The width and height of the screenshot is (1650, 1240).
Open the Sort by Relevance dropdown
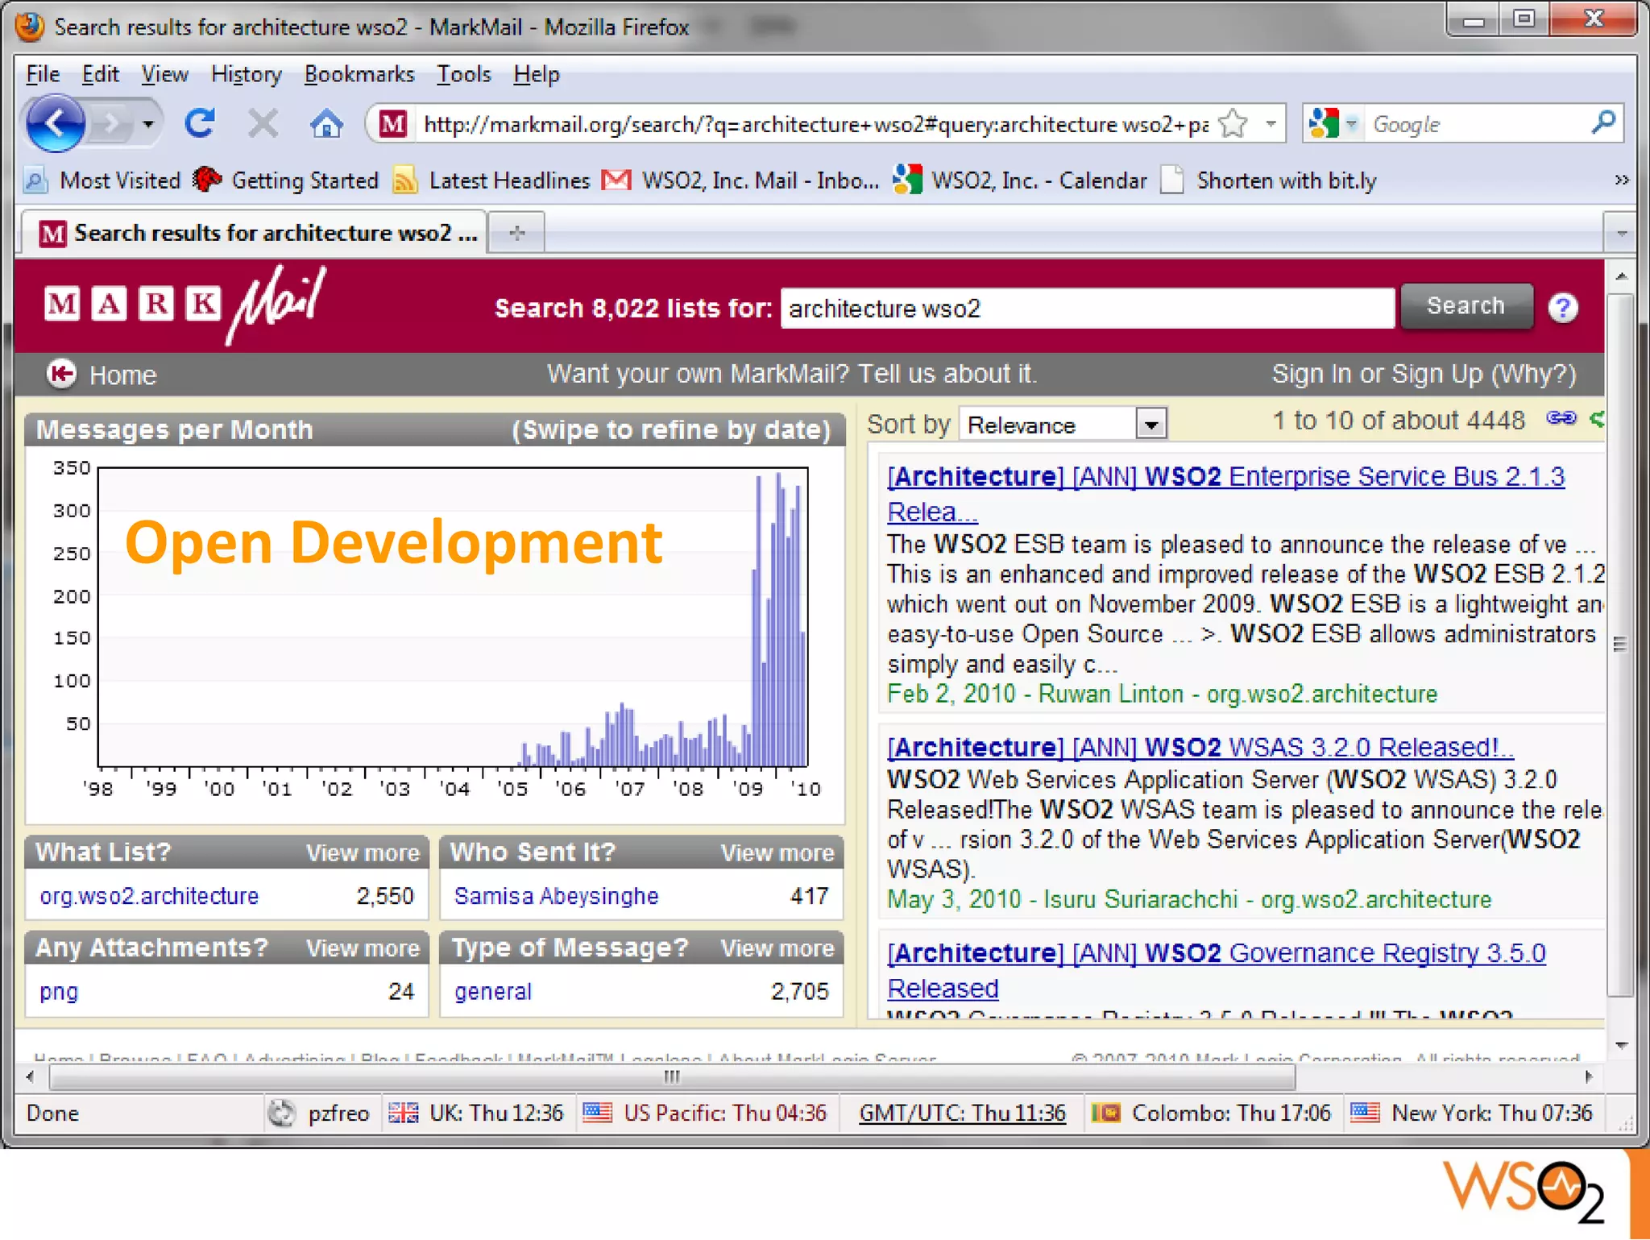tap(1063, 424)
